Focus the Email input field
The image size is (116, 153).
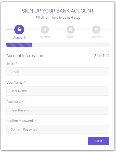[x=58, y=72]
